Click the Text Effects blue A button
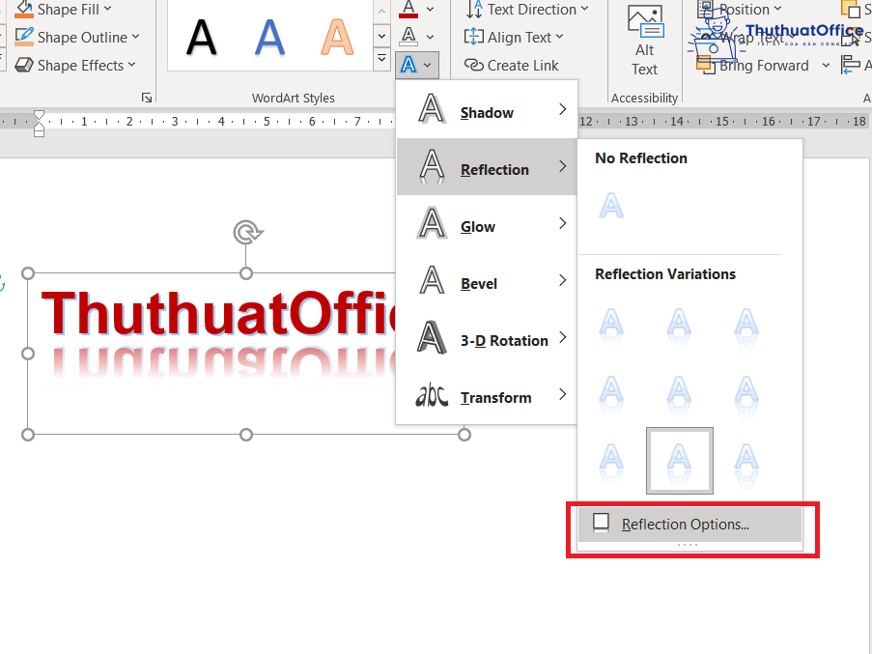872x654 pixels. (417, 65)
